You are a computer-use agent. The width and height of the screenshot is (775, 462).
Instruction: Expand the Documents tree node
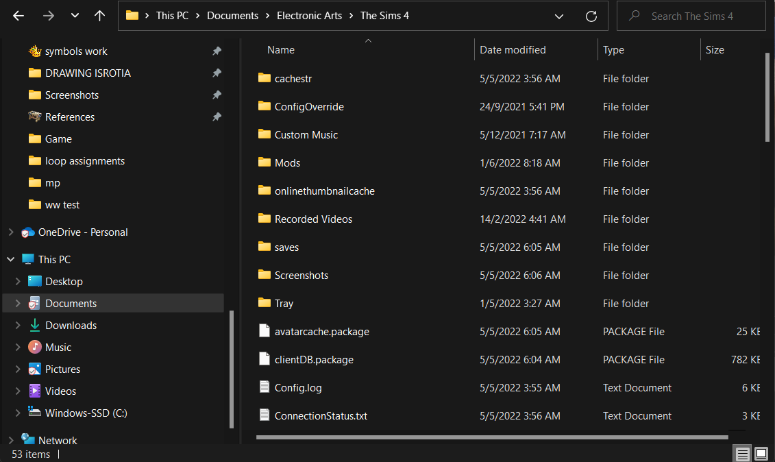(x=18, y=303)
